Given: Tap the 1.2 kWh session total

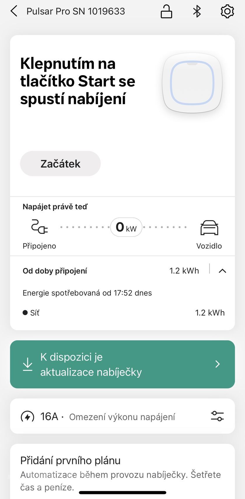Looking at the screenshot, I should 184,271.
